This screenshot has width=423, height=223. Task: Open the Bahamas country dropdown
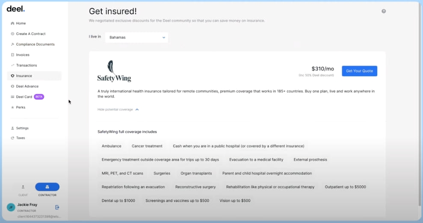pos(136,38)
